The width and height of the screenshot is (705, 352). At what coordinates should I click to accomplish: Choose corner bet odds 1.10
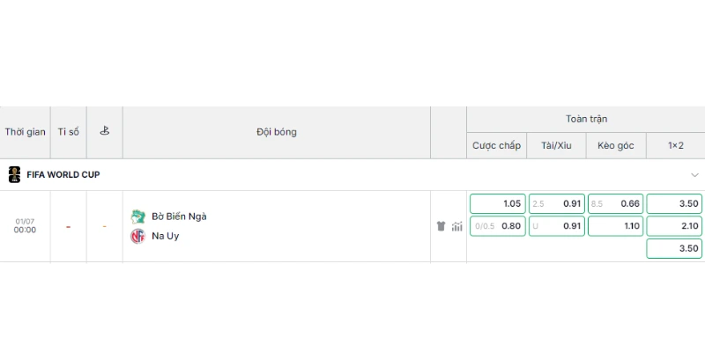point(615,226)
